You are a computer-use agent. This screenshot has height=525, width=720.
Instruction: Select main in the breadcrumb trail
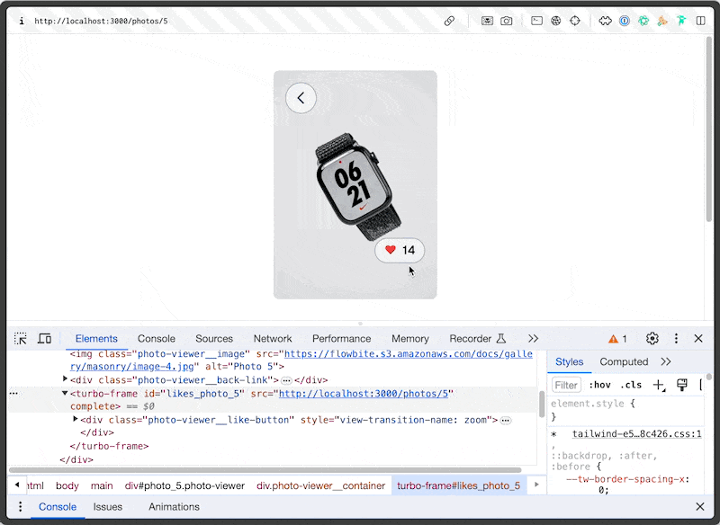[102, 485]
